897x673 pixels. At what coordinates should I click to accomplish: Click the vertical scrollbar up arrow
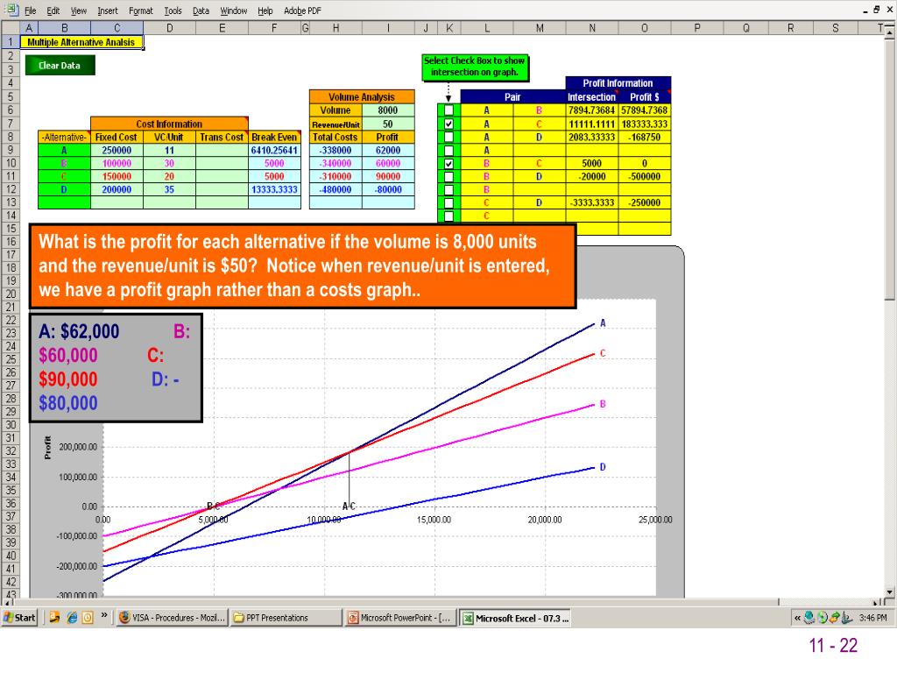889,33
